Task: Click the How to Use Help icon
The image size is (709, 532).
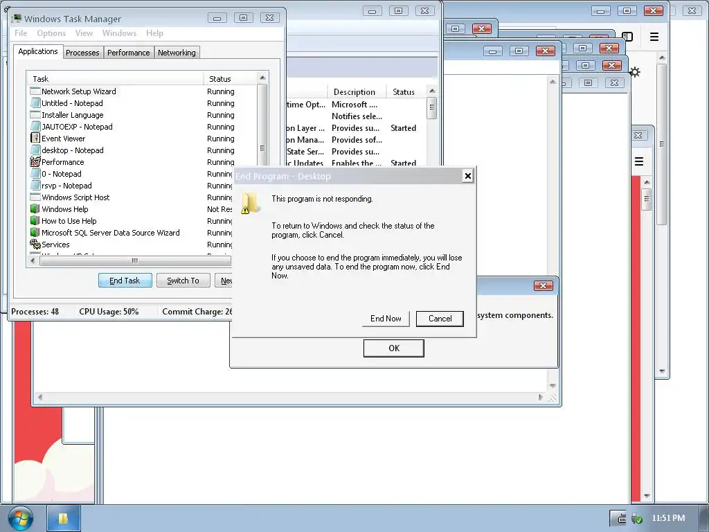Action: pyautogui.click(x=35, y=221)
